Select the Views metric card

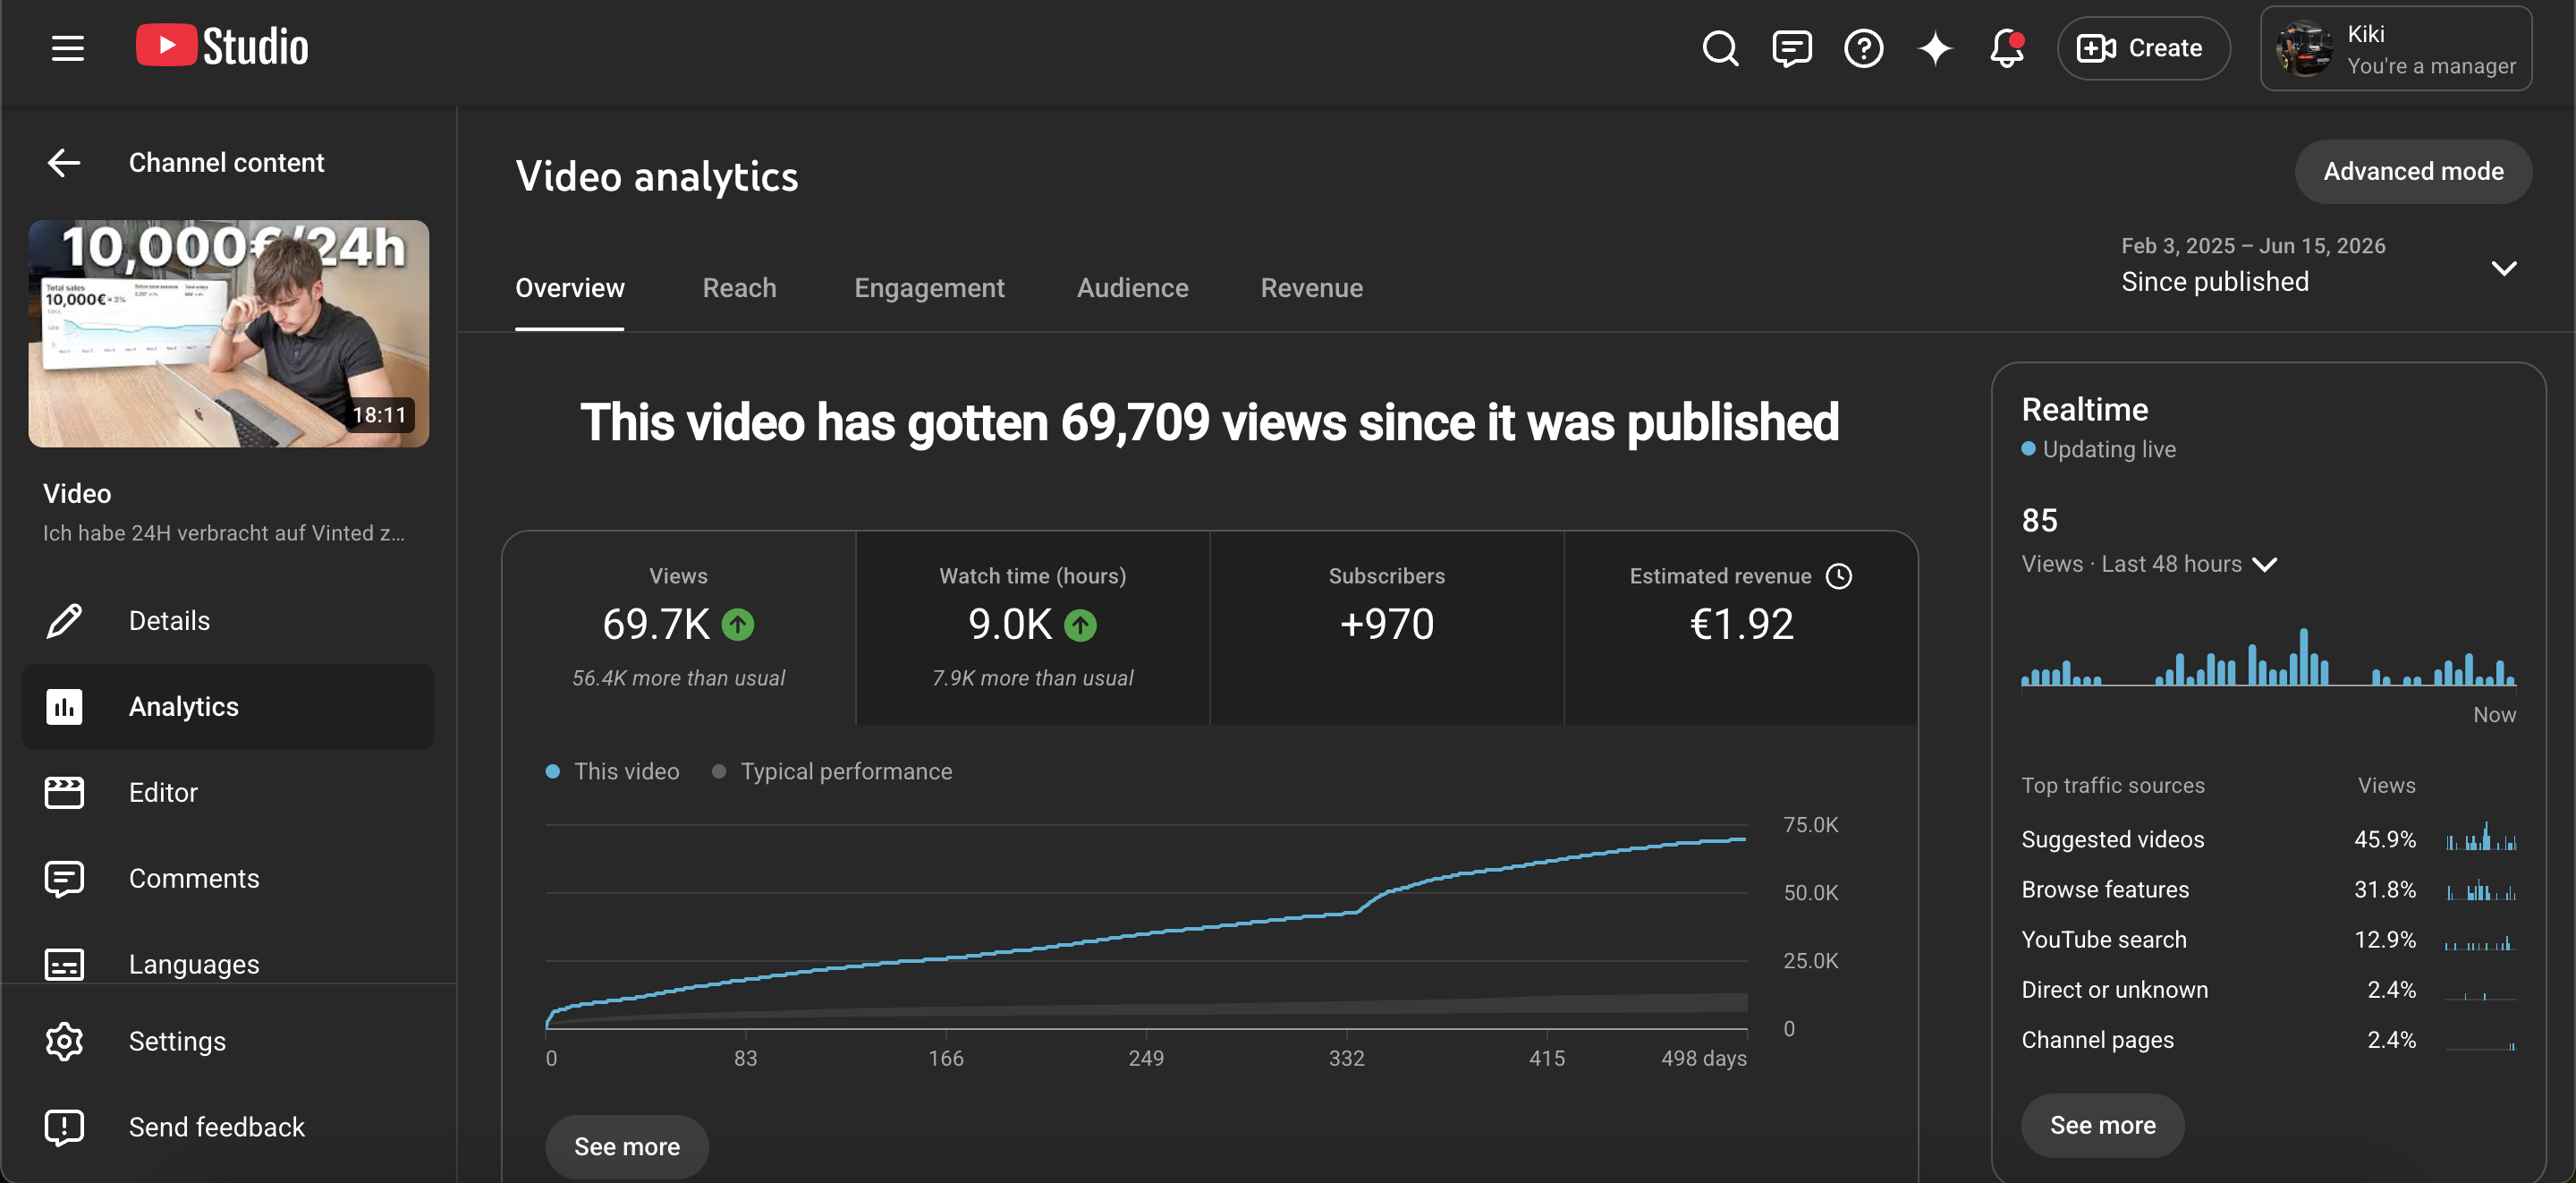tap(678, 627)
